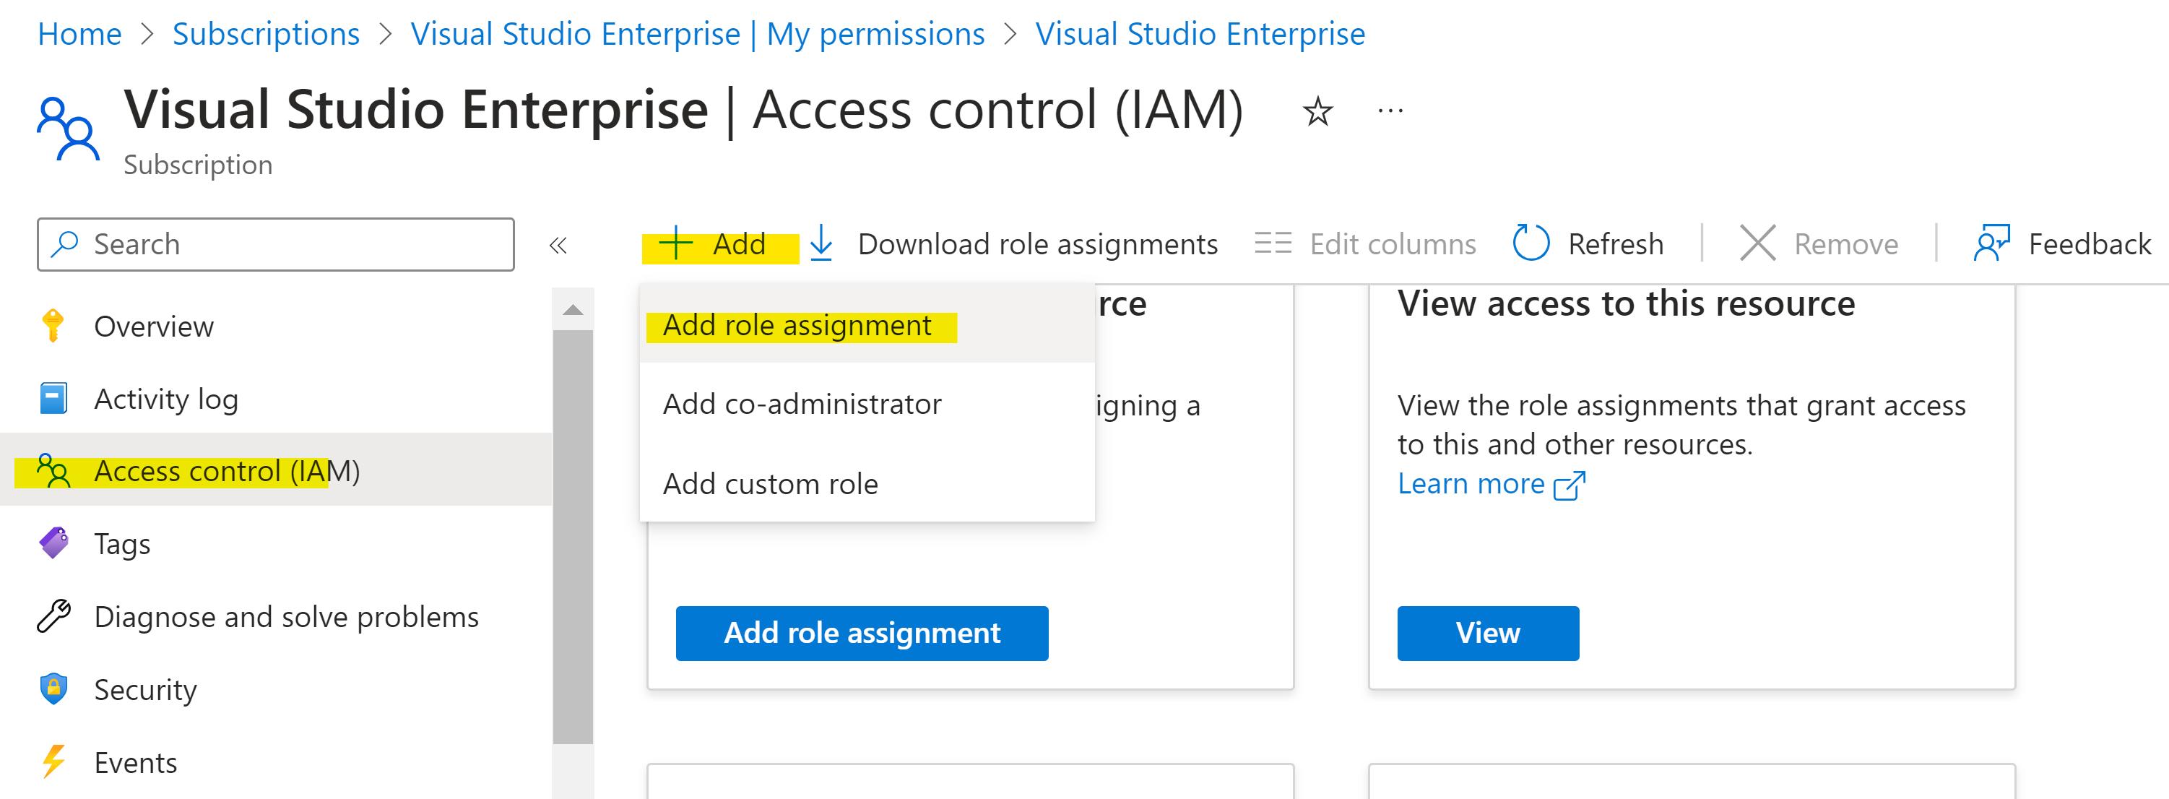Collapse the sidebar with double chevron
Viewport: 2169px width, 799px height.
pos(558,245)
